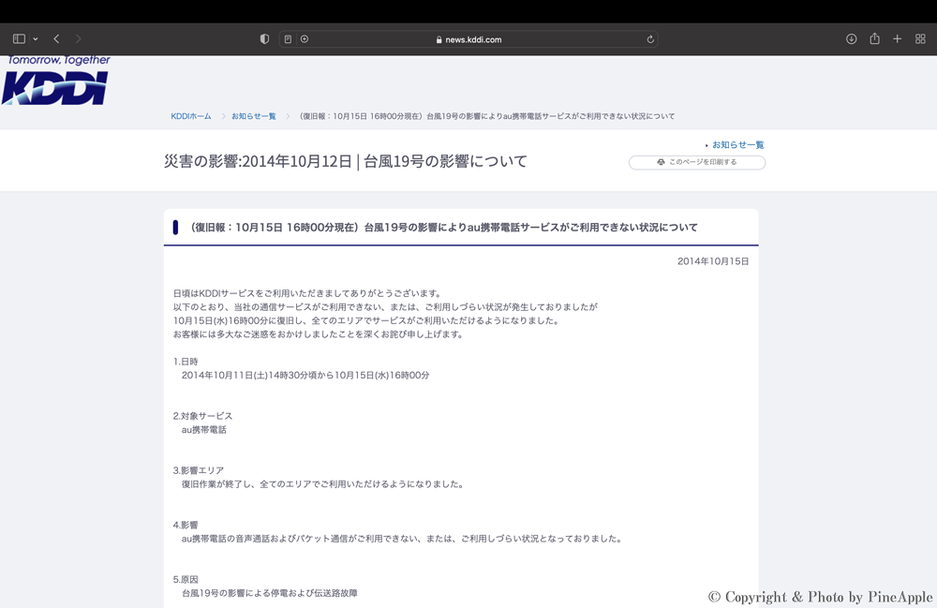Go to お知らせ一覧 link above print button

[737, 145]
